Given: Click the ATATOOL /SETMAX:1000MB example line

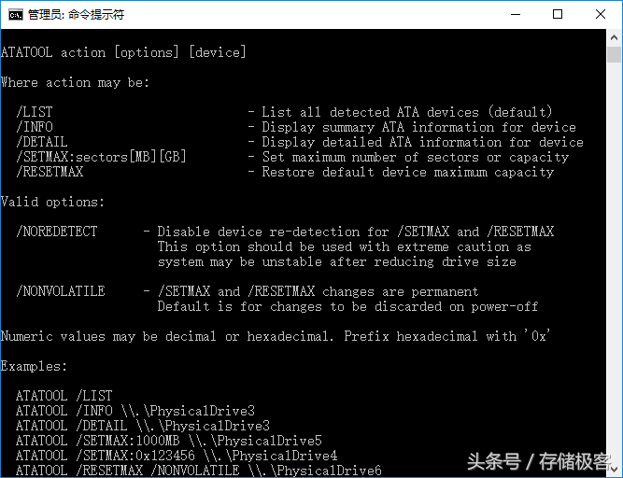Looking at the screenshot, I should tap(169, 441).
